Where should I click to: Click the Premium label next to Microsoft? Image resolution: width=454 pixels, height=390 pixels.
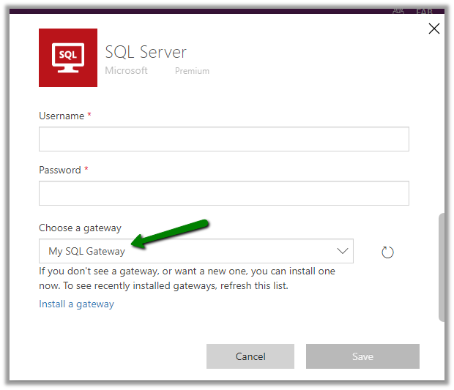(192, 71)
